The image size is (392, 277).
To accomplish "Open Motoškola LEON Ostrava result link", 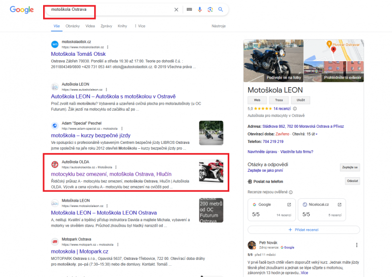I will click(104, 213).
